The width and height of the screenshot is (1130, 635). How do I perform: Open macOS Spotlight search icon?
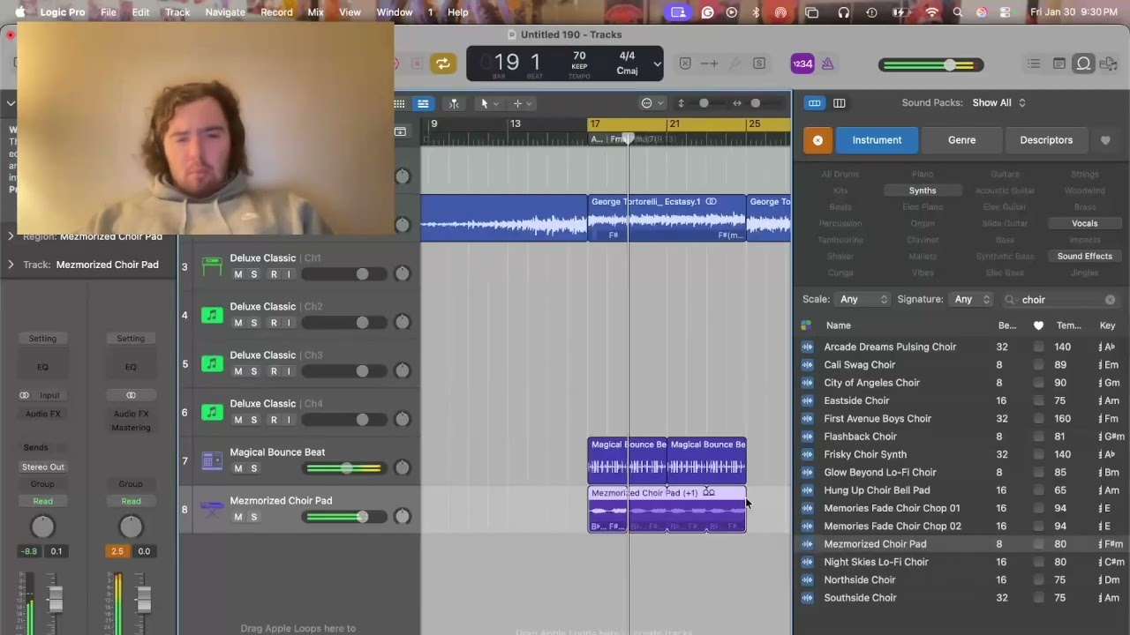958,12
